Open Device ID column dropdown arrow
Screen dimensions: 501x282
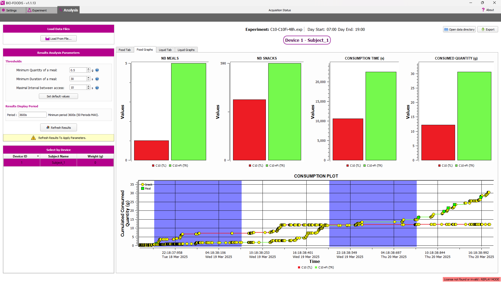[38, 156]
